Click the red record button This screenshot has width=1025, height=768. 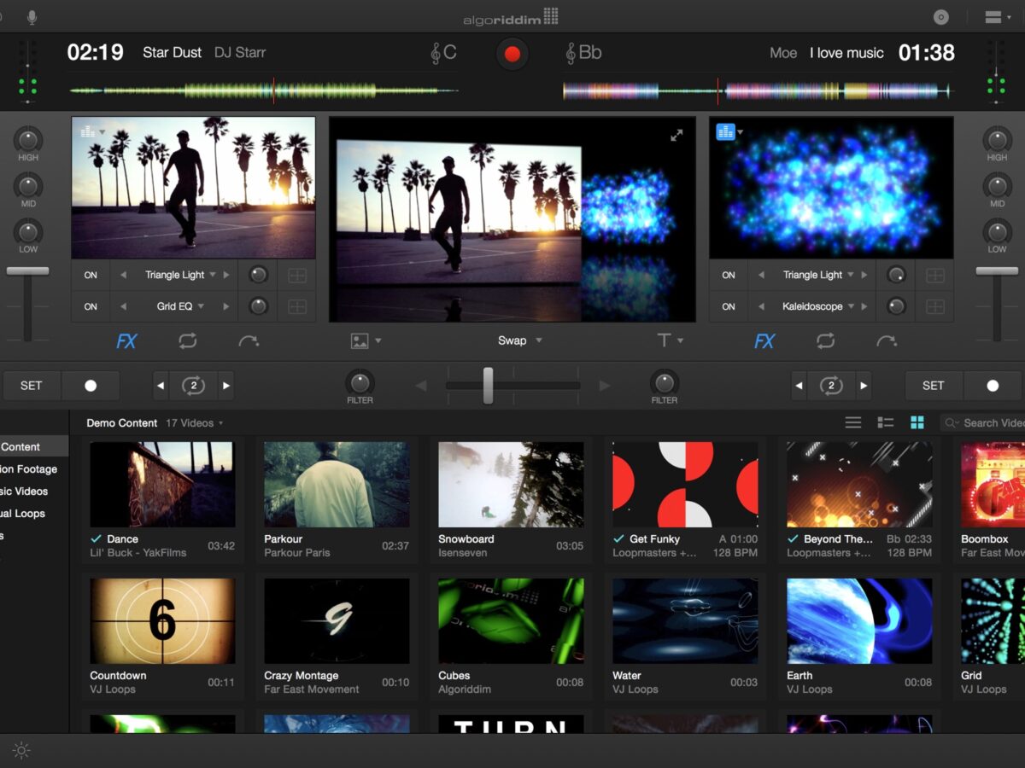[x=512, y=54]
